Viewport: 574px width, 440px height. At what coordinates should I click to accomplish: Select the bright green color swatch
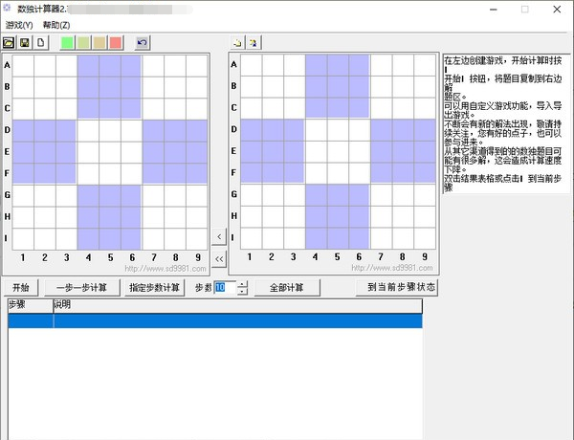(67, 43)
